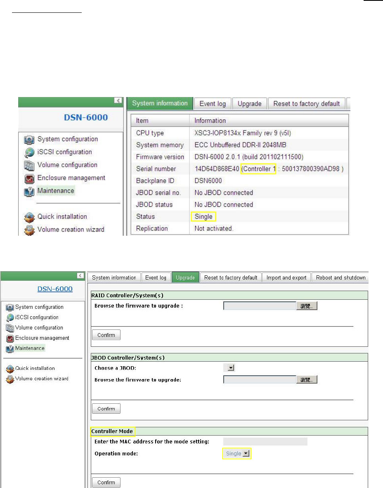The image size is (383, 488).
Task: Open Import and export tab
Action: 286,277
